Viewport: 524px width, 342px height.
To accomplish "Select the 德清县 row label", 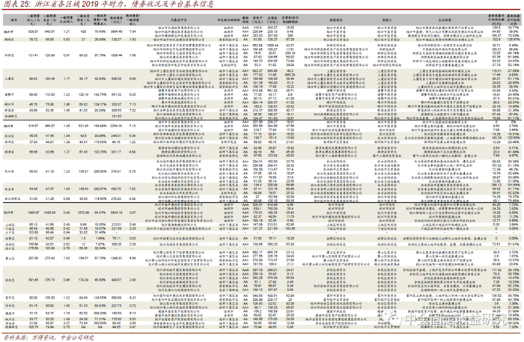I will 9,152.
